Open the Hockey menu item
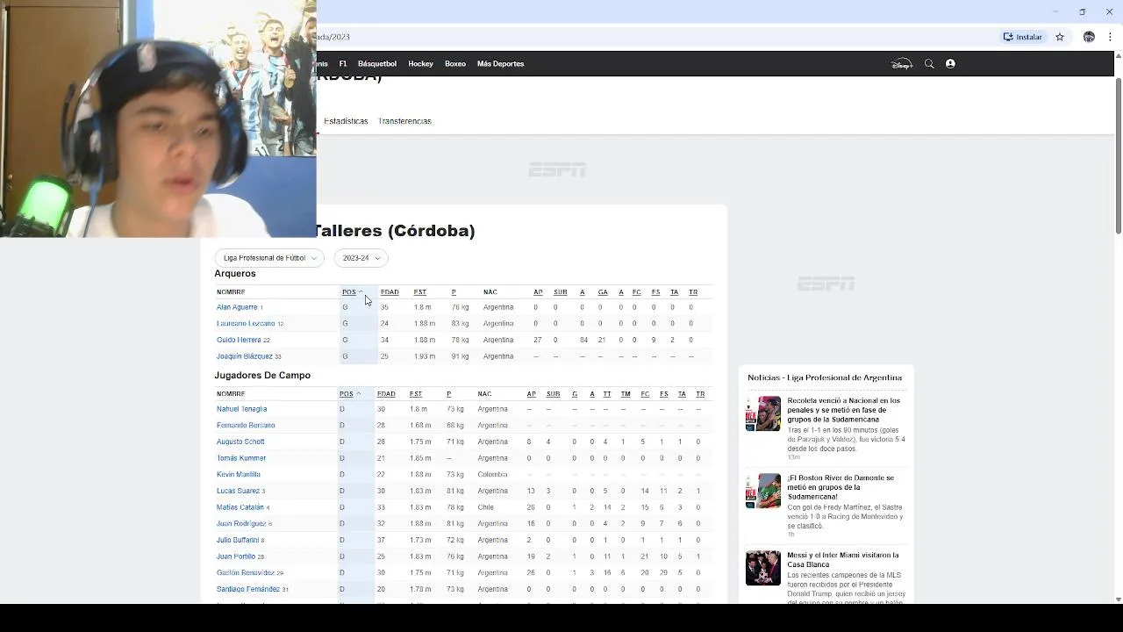 pos(420,64)
